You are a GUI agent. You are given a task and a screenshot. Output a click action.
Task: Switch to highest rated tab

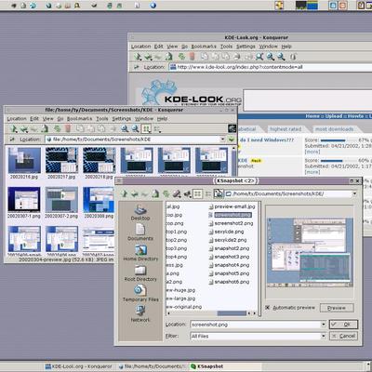click(x=286, y=129)
